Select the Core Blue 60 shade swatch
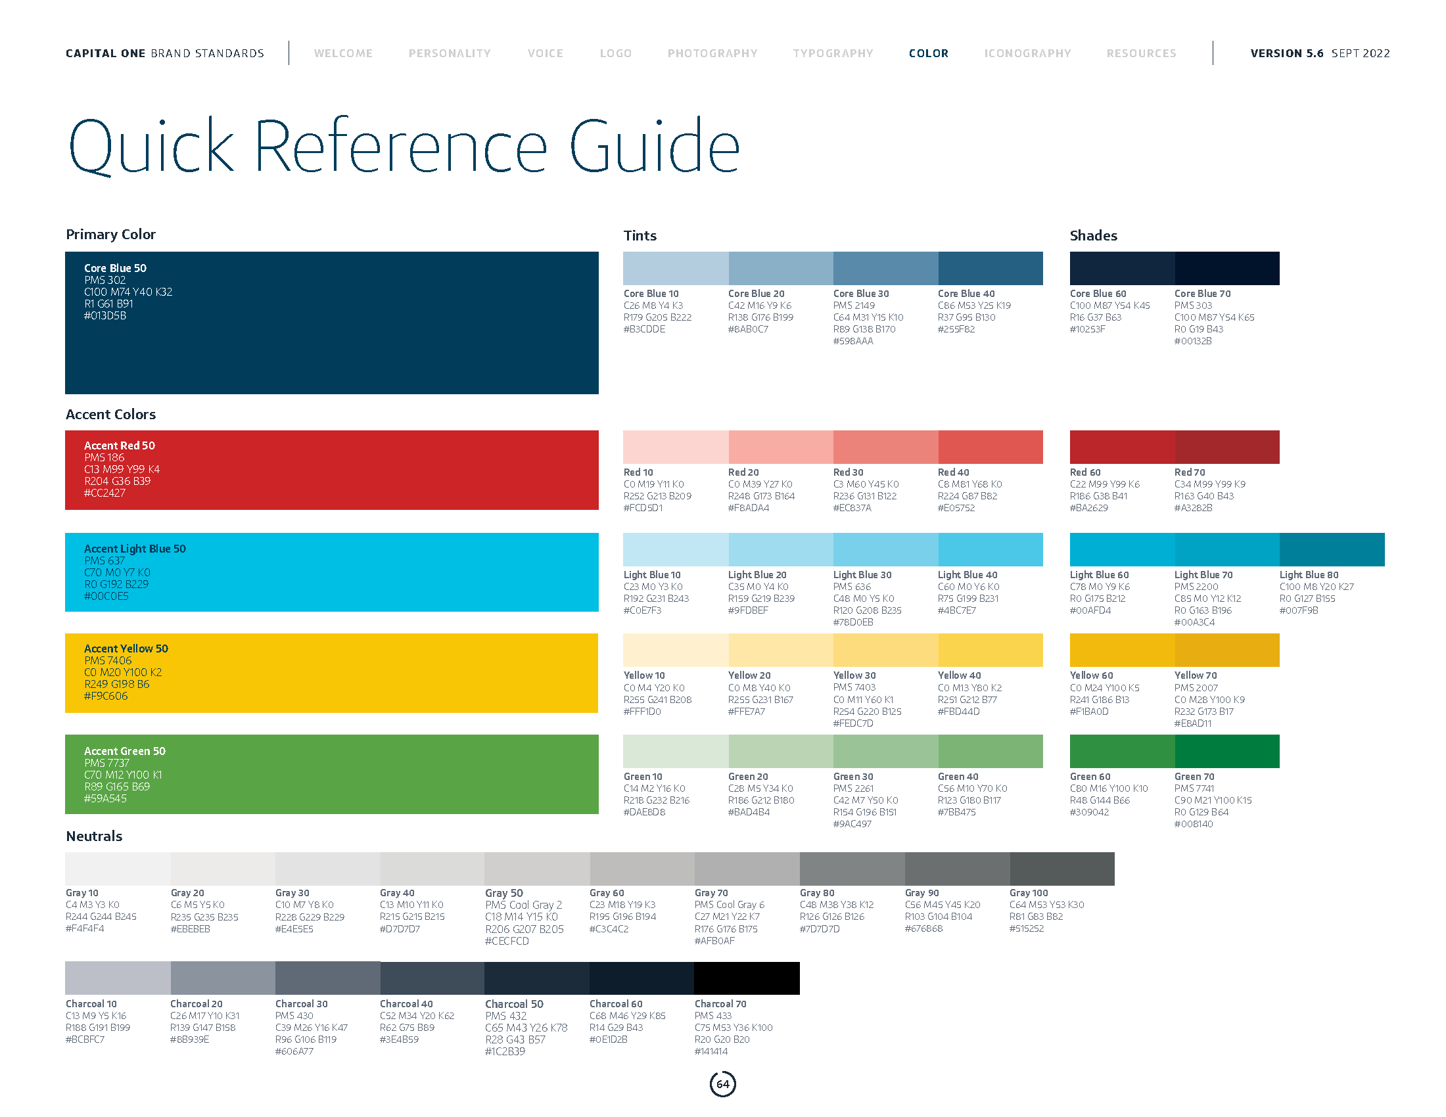Screen dimensions: 1446x1117 [1122, 268]
